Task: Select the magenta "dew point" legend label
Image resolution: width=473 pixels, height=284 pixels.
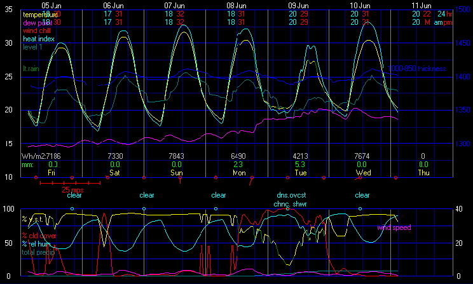Action: (38, 23)
